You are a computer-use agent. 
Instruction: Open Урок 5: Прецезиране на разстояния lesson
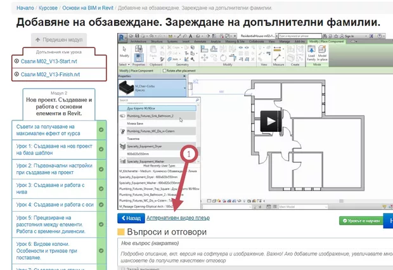[x=51, y=224]
